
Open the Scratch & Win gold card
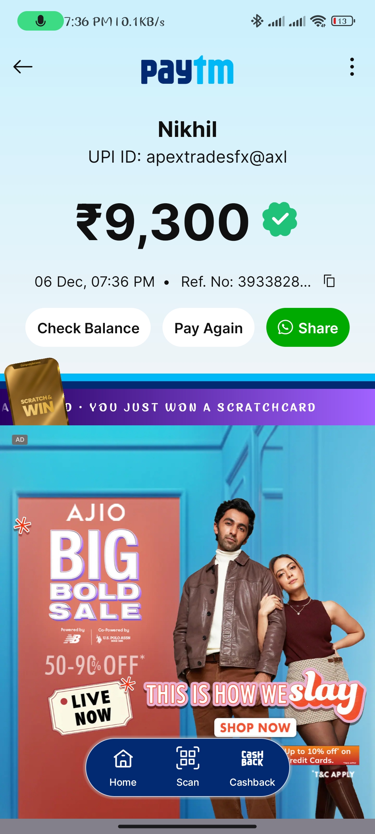click(36, 392)
